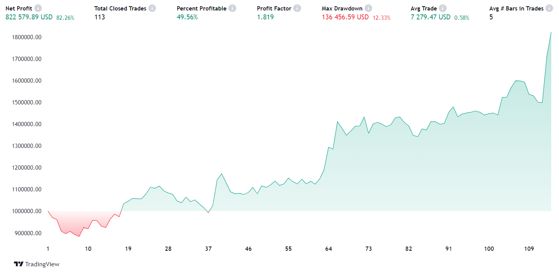The height and width of the screenshot is (276, 559).
Task: Click the Percent Profitable info icon
Action: (232, 8)
